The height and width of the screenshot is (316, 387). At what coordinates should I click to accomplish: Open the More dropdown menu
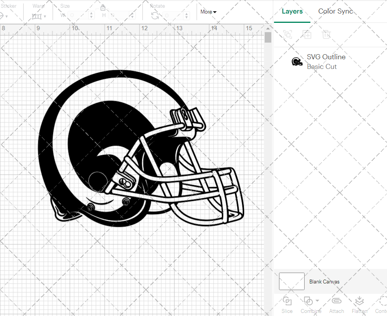(x=208, y=12)
